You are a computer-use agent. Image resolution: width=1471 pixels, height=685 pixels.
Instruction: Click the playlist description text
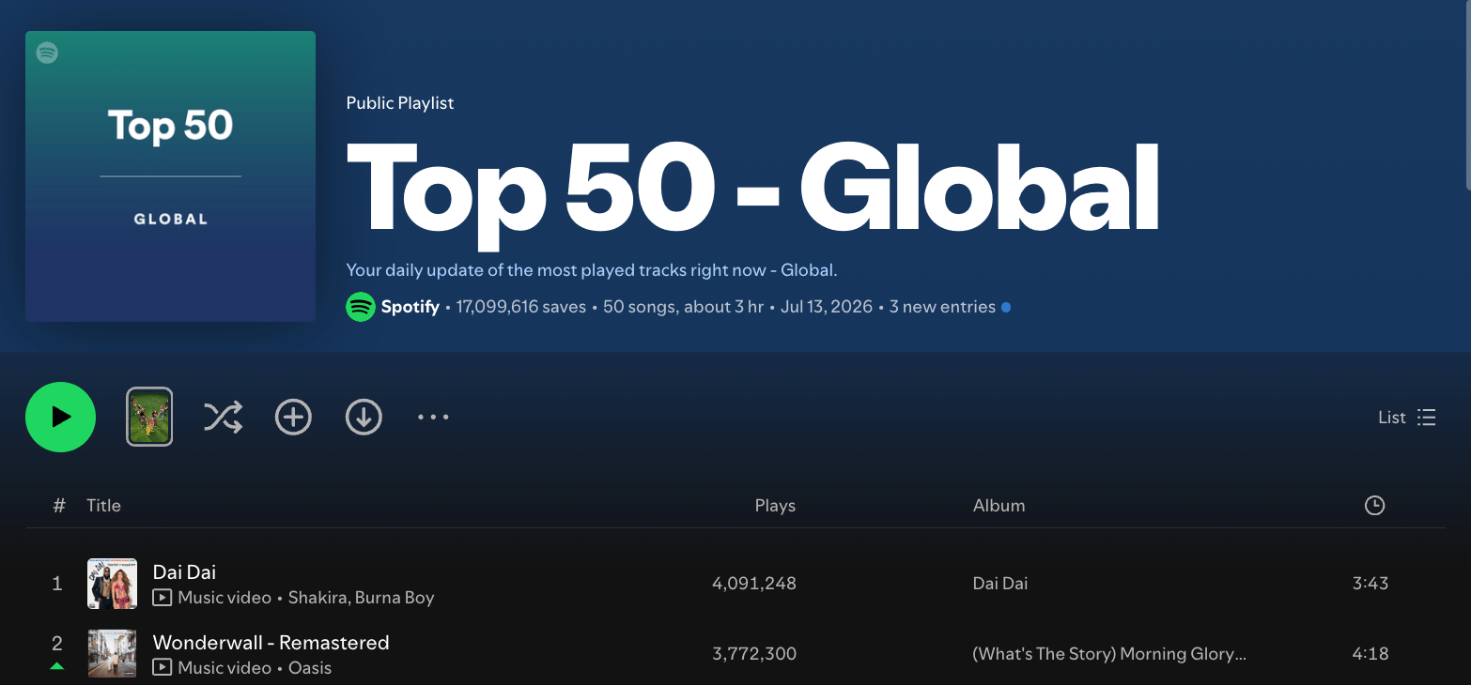pos(592,270)
